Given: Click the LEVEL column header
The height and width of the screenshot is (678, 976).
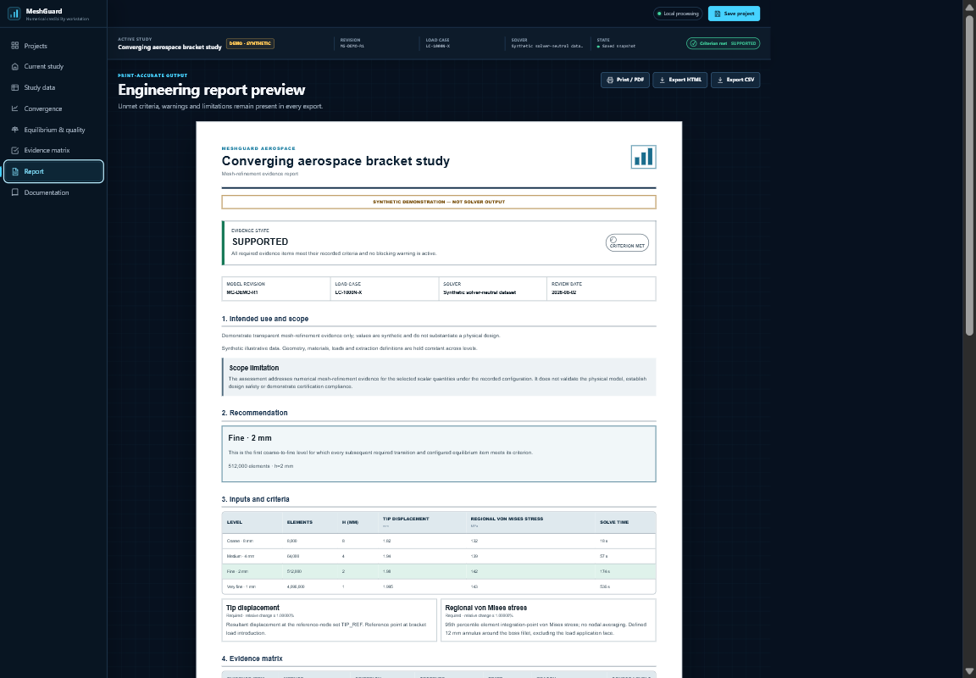Looking at the screenshot, I should click(235, 522).
